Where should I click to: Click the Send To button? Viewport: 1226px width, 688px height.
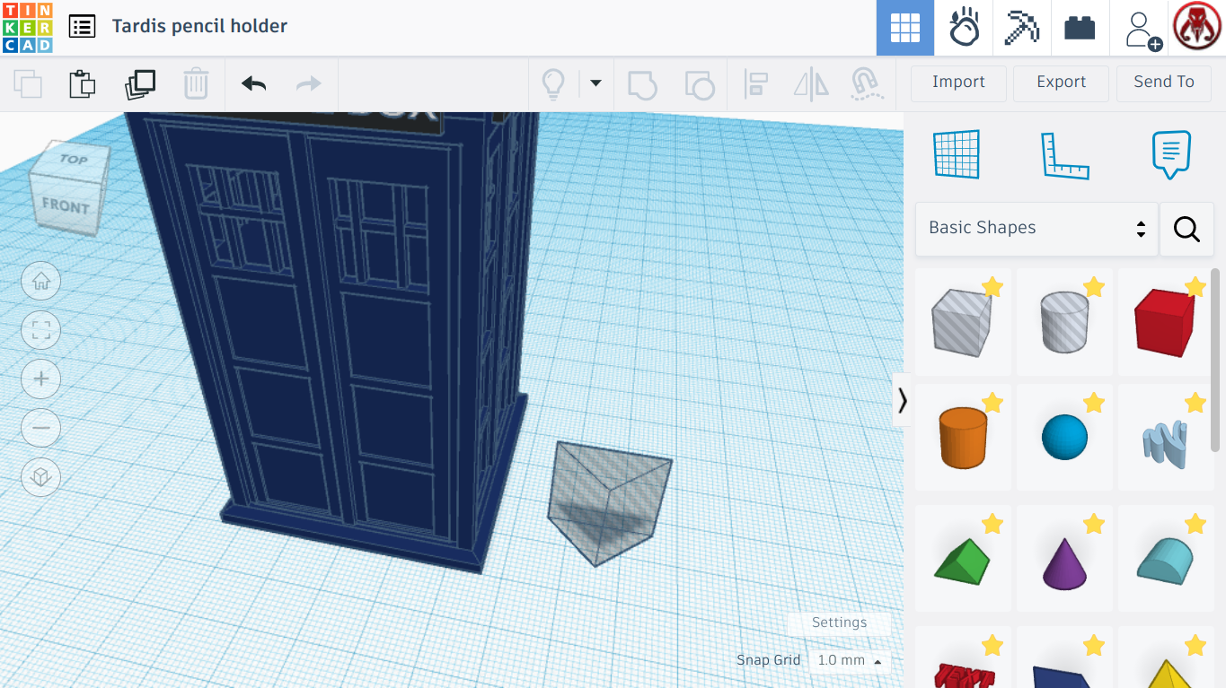(x=1164, y=83)
